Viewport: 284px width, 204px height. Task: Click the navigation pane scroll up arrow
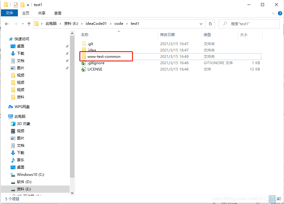[72, 33]
